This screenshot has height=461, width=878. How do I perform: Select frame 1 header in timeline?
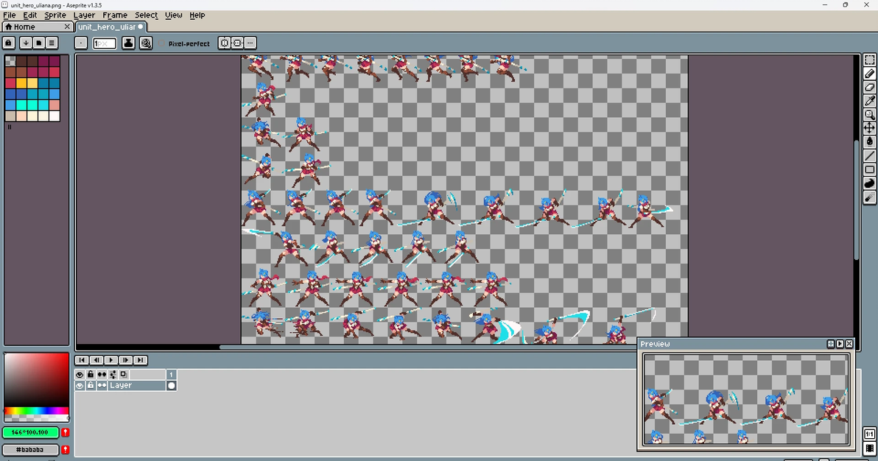172,374
